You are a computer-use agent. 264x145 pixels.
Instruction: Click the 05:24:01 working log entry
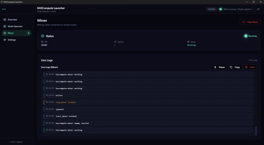[148, 74]
